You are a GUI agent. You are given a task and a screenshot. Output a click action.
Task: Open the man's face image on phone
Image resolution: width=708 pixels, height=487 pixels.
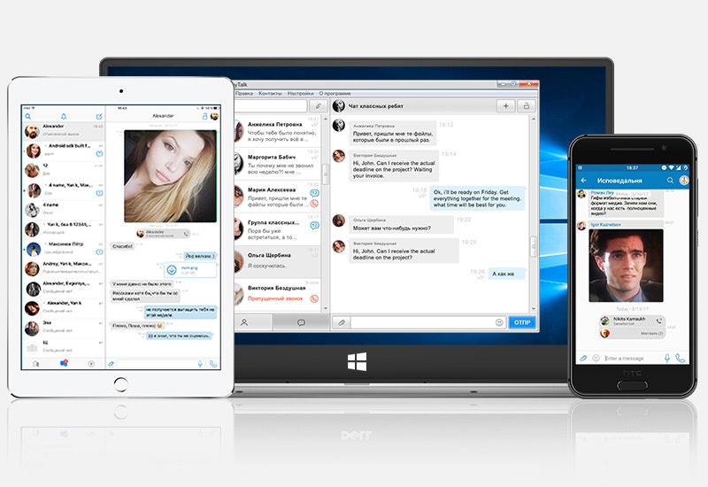pyautogui.click(x=626, y=265)
